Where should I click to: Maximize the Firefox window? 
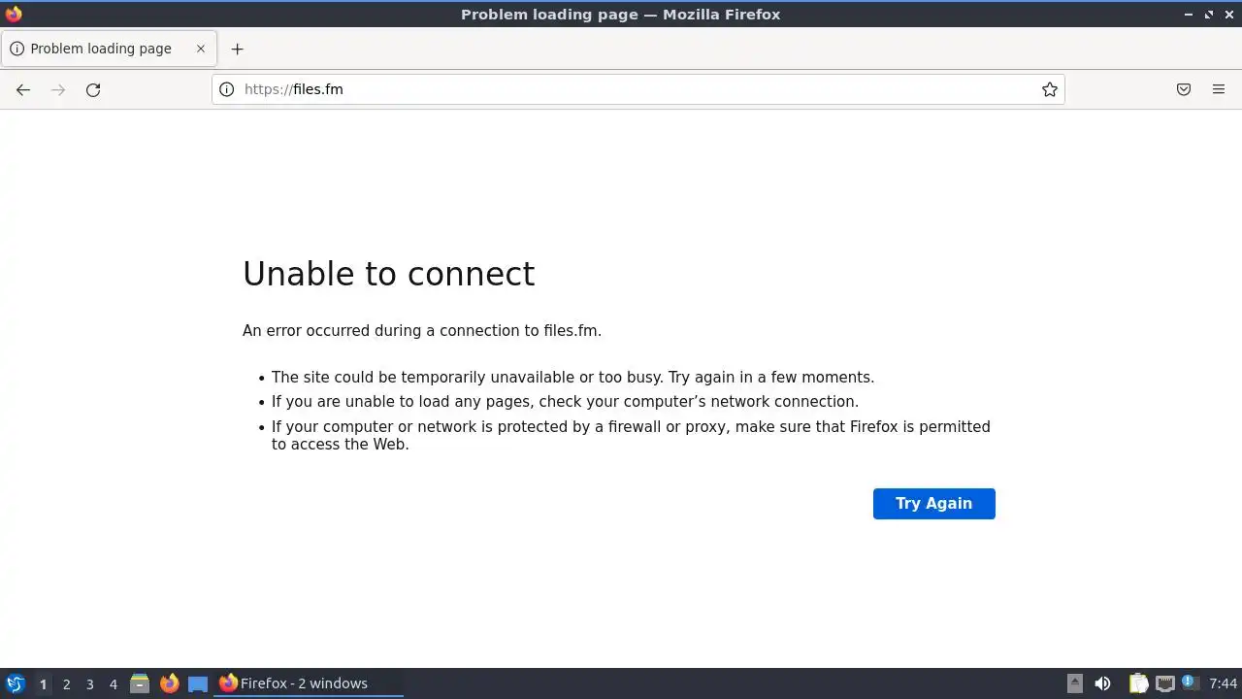1209,14
